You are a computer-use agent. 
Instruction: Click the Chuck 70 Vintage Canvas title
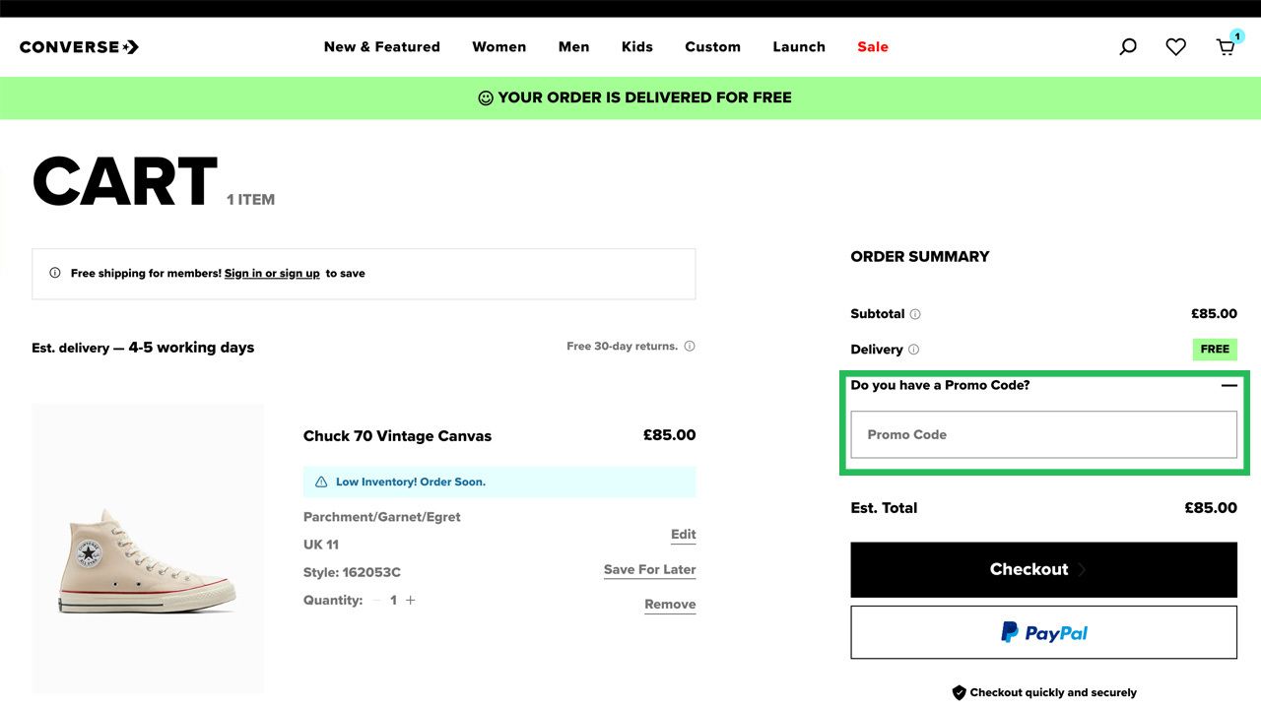point(397,436)
